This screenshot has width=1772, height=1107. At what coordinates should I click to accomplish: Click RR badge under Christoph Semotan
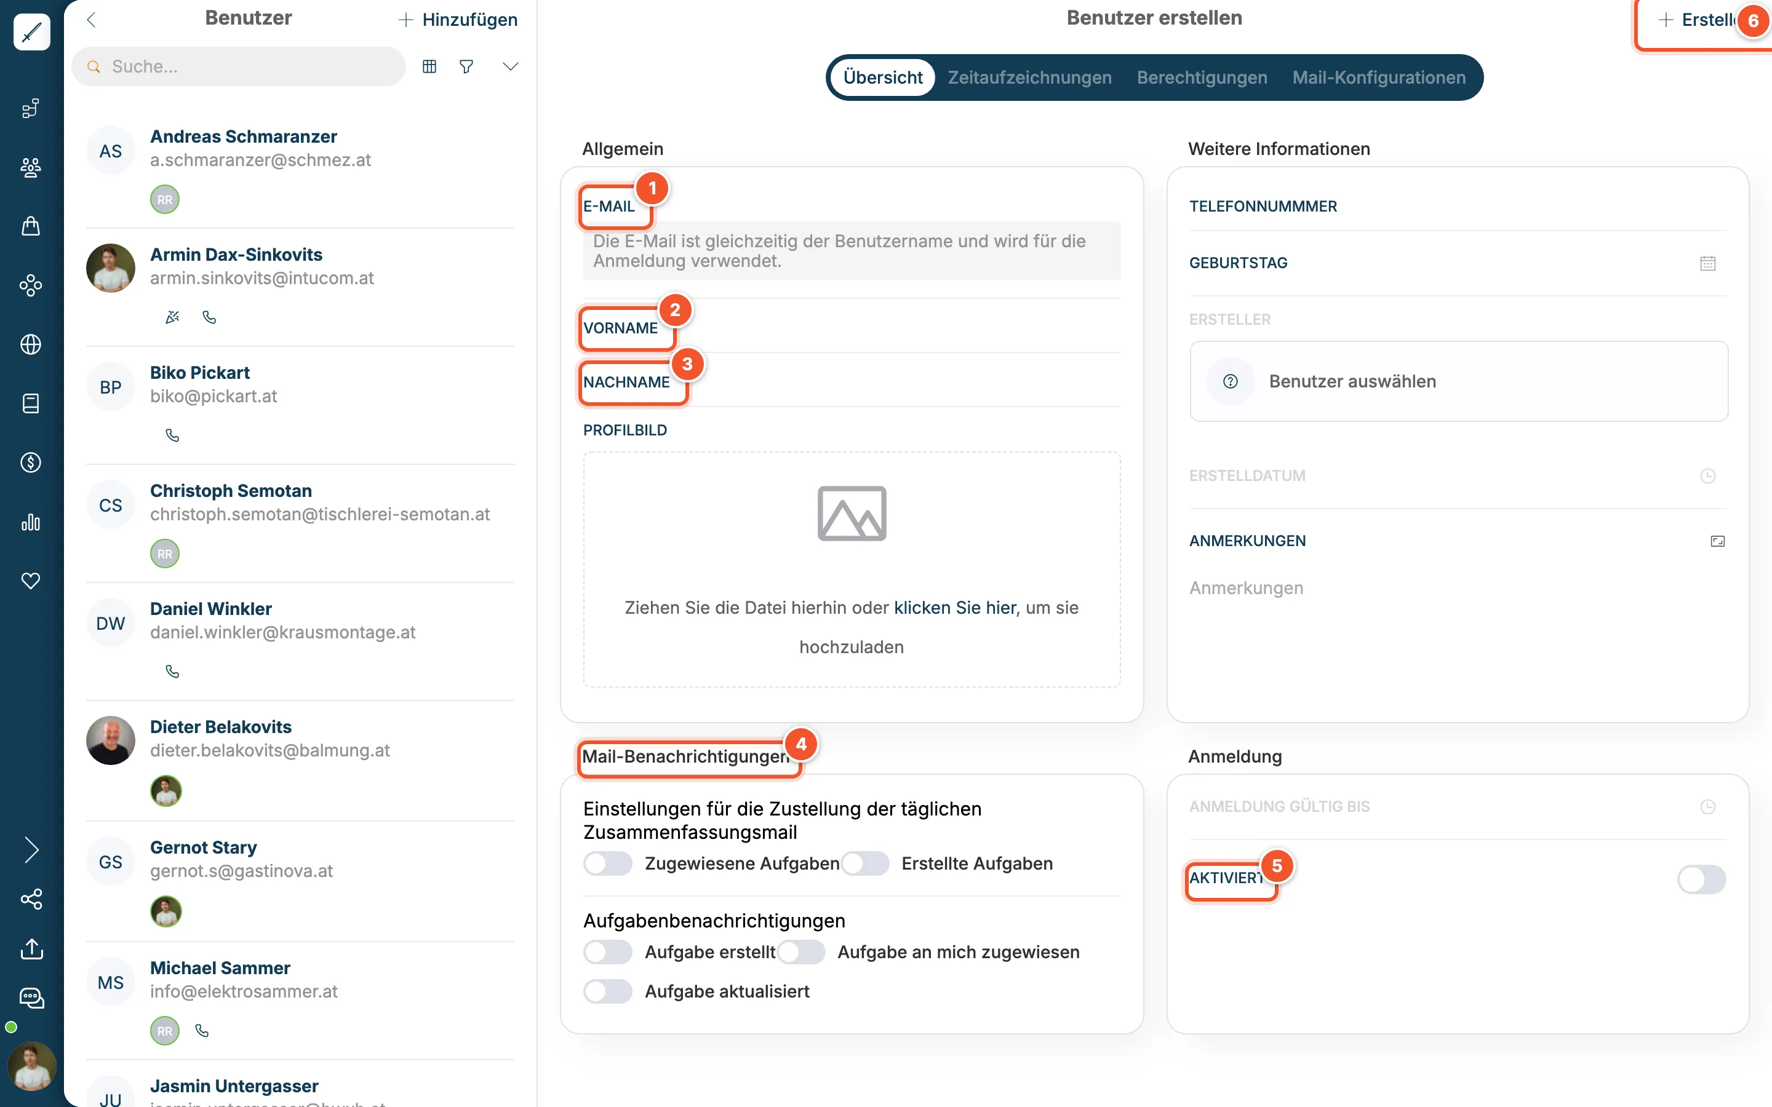[x=165, y=553]
